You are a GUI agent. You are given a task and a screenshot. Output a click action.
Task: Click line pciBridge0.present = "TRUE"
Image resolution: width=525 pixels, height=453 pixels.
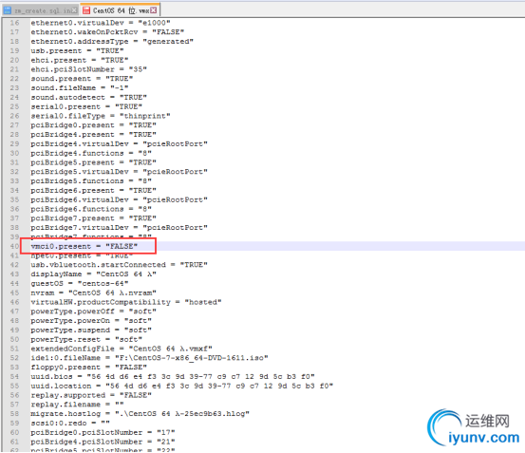click(x=93, y=125)
